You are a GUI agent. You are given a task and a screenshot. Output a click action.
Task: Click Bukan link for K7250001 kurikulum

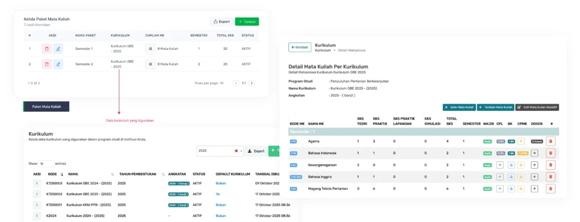pos(221,204)
